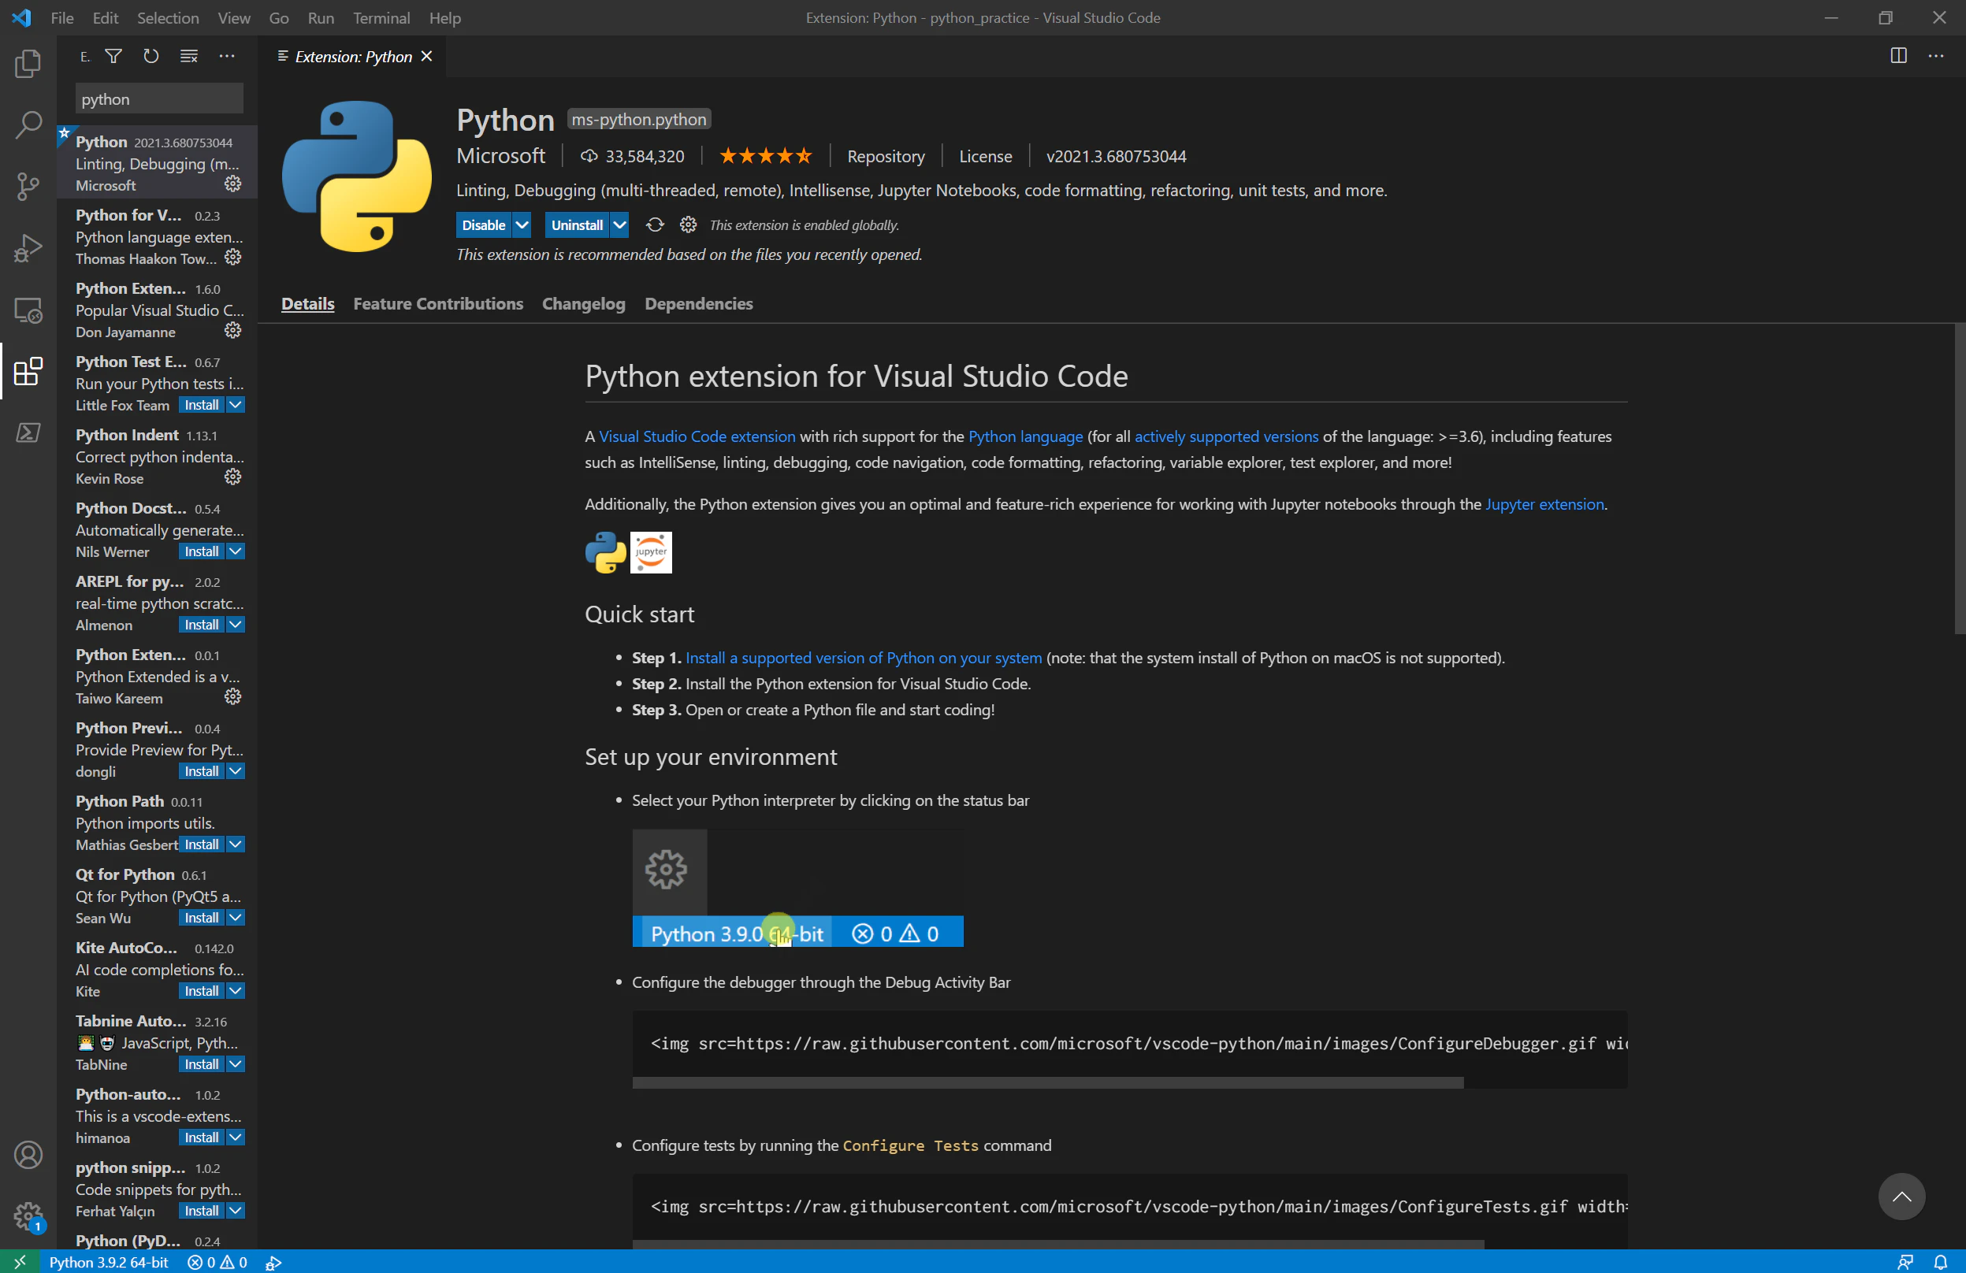The image size is (1966, 1273).
Task: Split the editor to the right
Action: [x=1898, y=56]
